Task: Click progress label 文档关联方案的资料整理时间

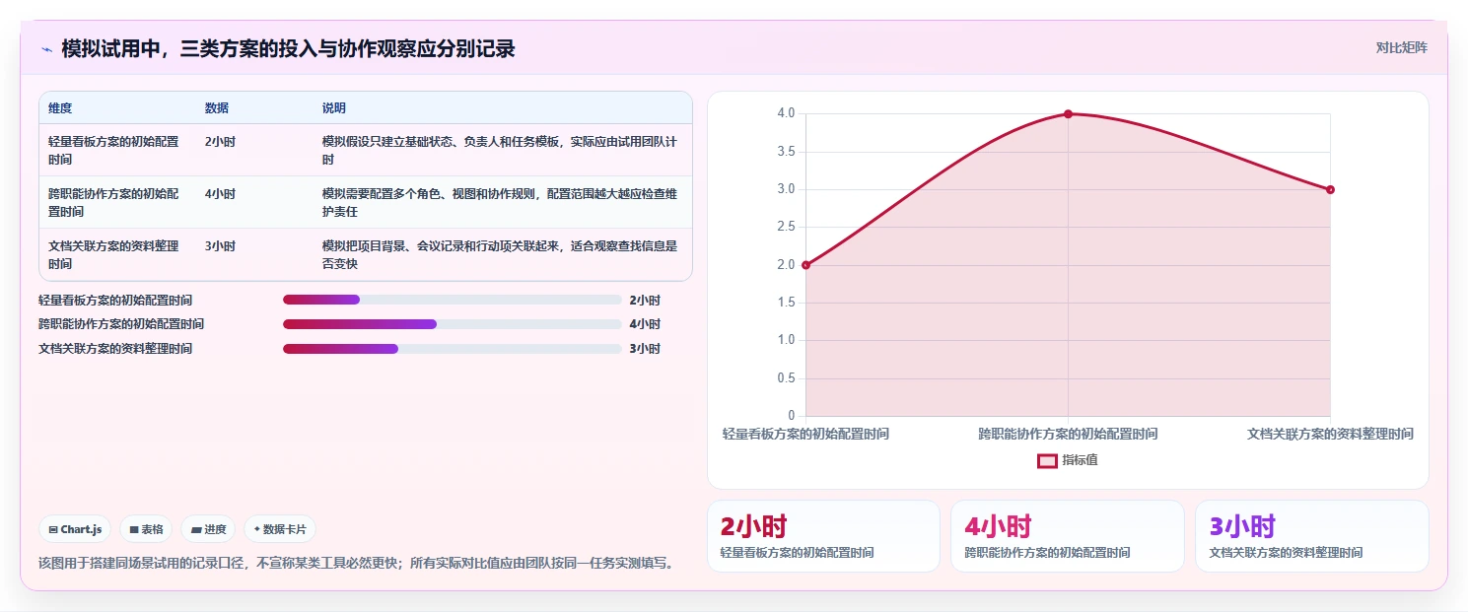Action: coord(115,349)
